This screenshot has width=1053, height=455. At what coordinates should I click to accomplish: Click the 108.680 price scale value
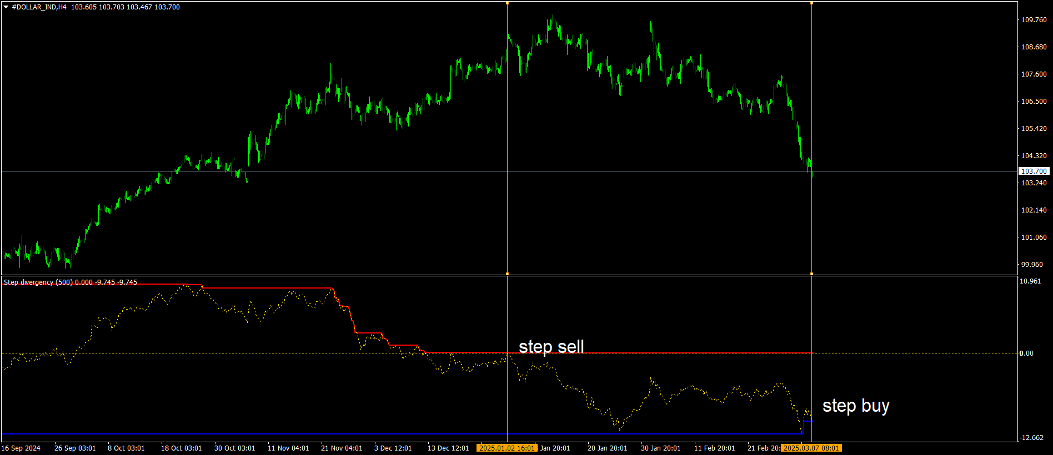point(1034,47)
